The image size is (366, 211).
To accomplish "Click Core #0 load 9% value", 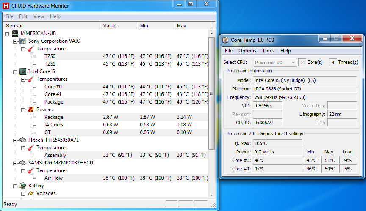I will 347,160.
